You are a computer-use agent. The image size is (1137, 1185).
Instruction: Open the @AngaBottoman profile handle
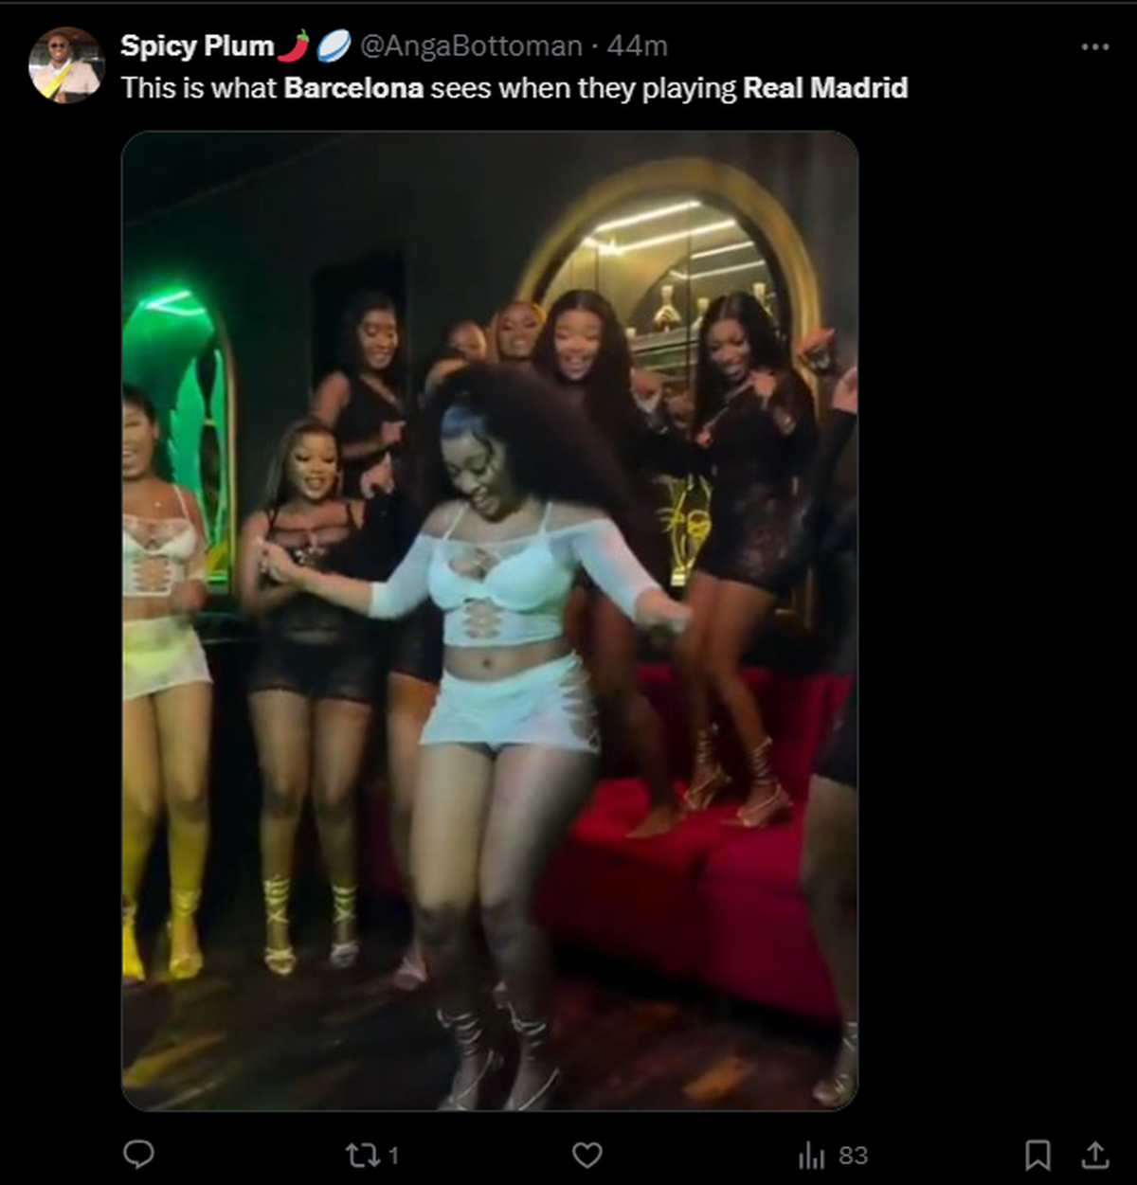pos(469,44)
